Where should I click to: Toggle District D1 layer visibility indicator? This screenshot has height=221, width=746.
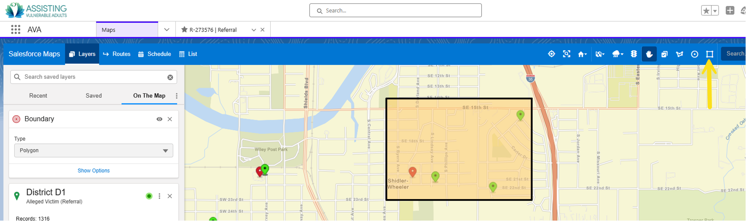(149, 196)
